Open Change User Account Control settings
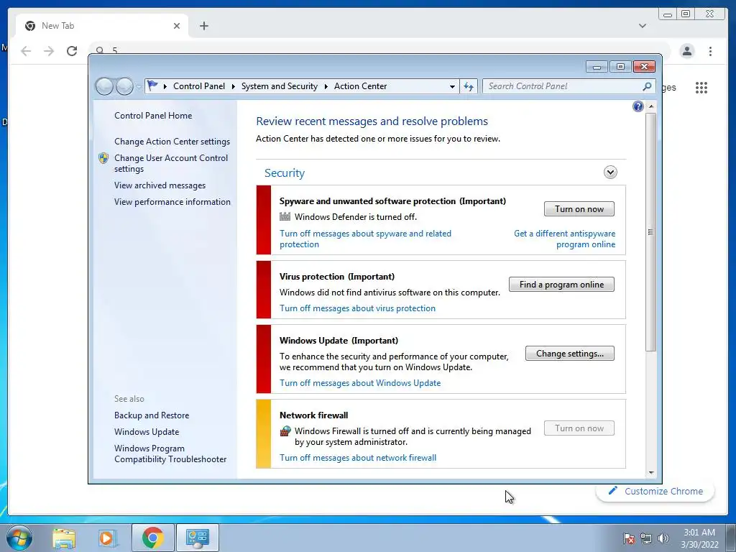Image resolution: width=736 pixels, height=552 pixels. [x=171, y=163]
